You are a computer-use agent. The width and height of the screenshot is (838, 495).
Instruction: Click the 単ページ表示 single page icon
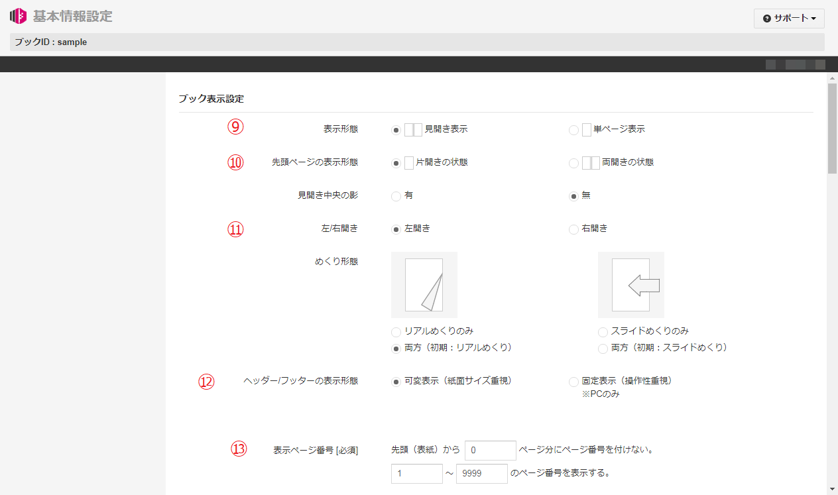coord(587,130)
